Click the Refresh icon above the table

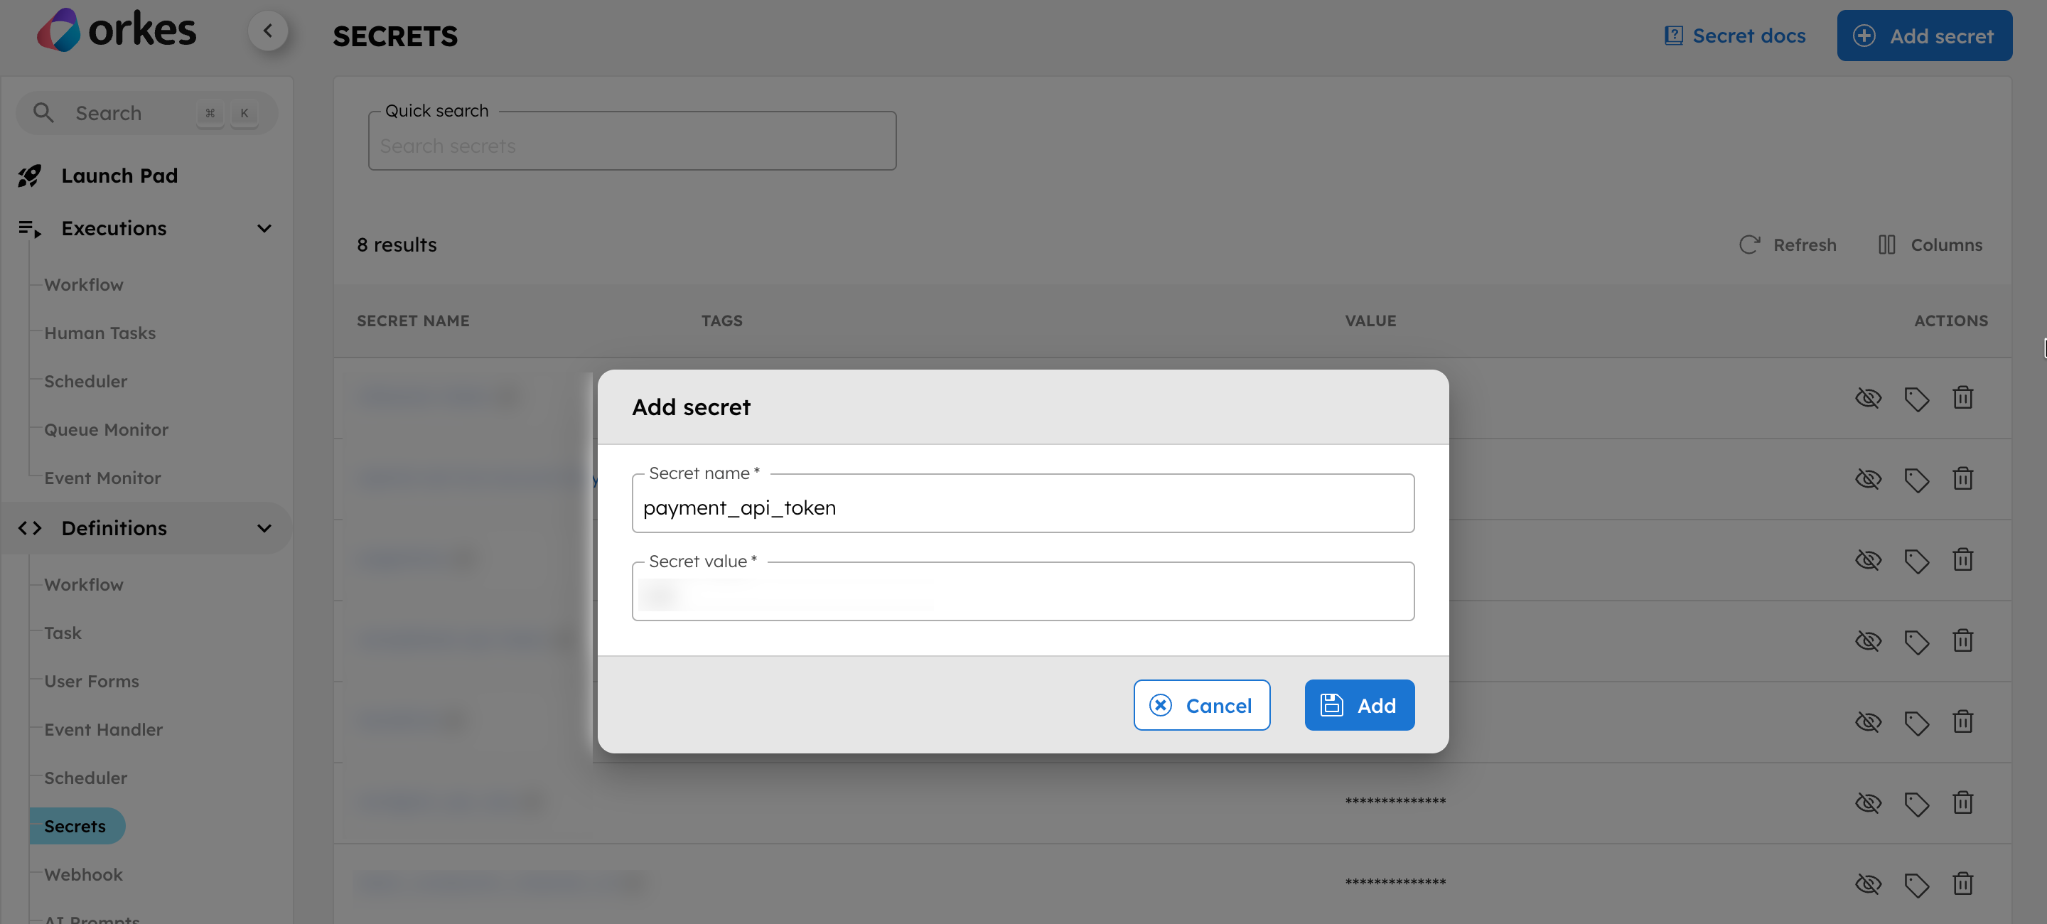1749,245
